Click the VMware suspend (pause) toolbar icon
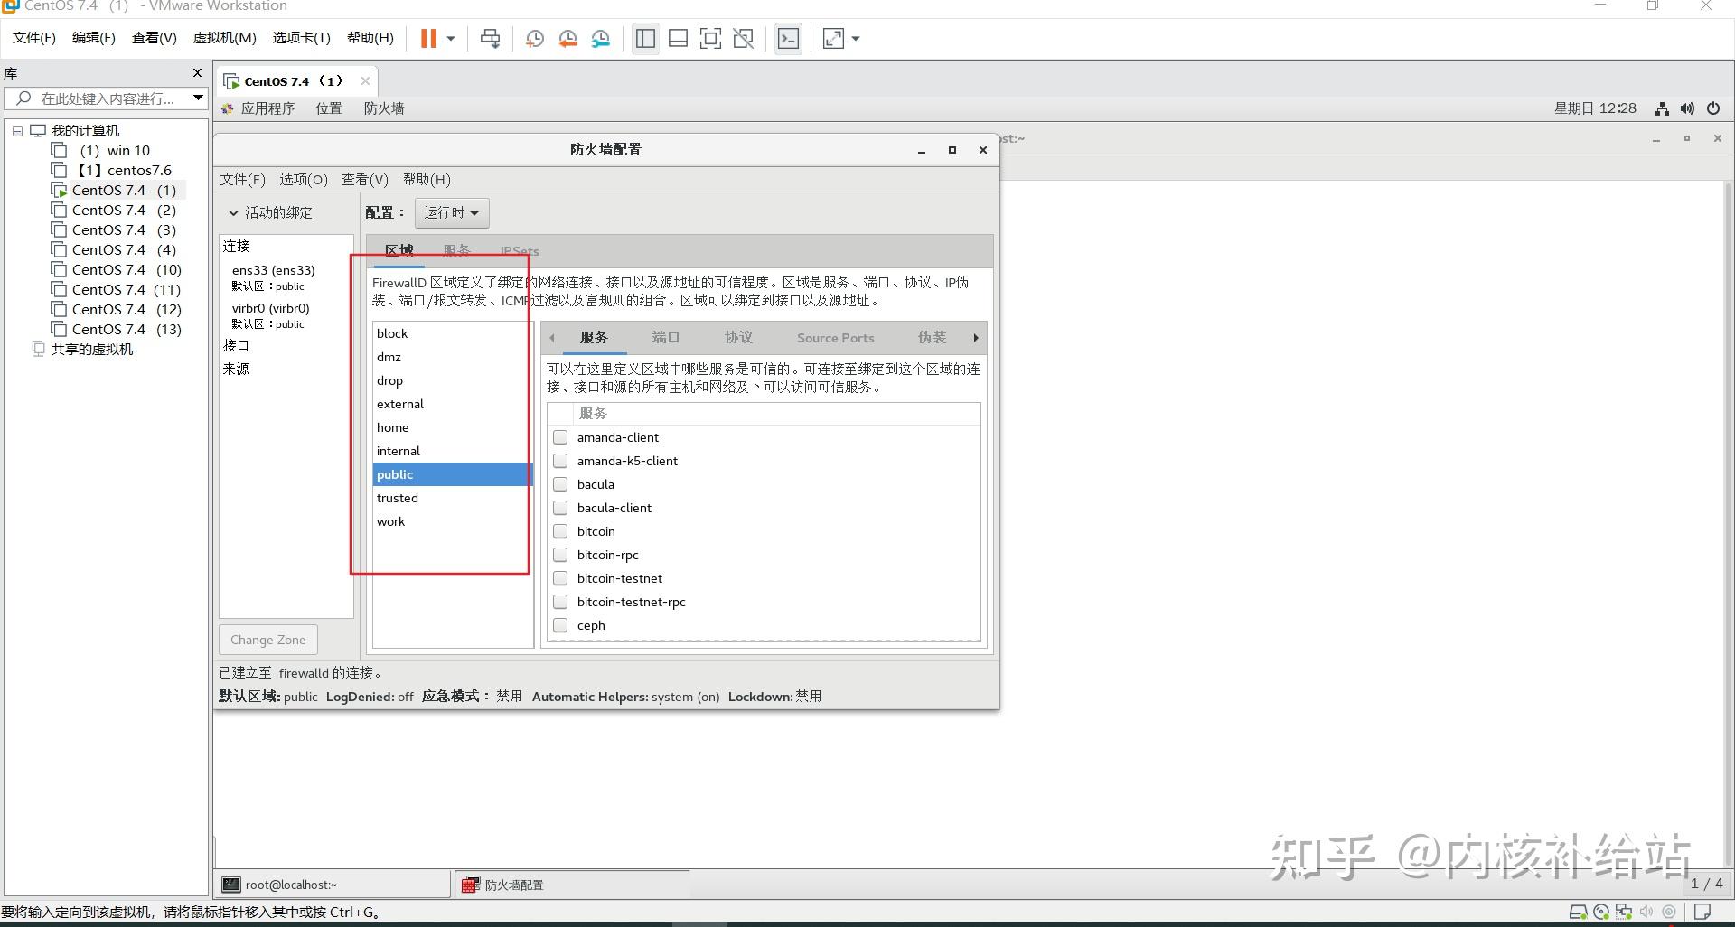This screenshot has width=1735, height=927. (428, 38)
